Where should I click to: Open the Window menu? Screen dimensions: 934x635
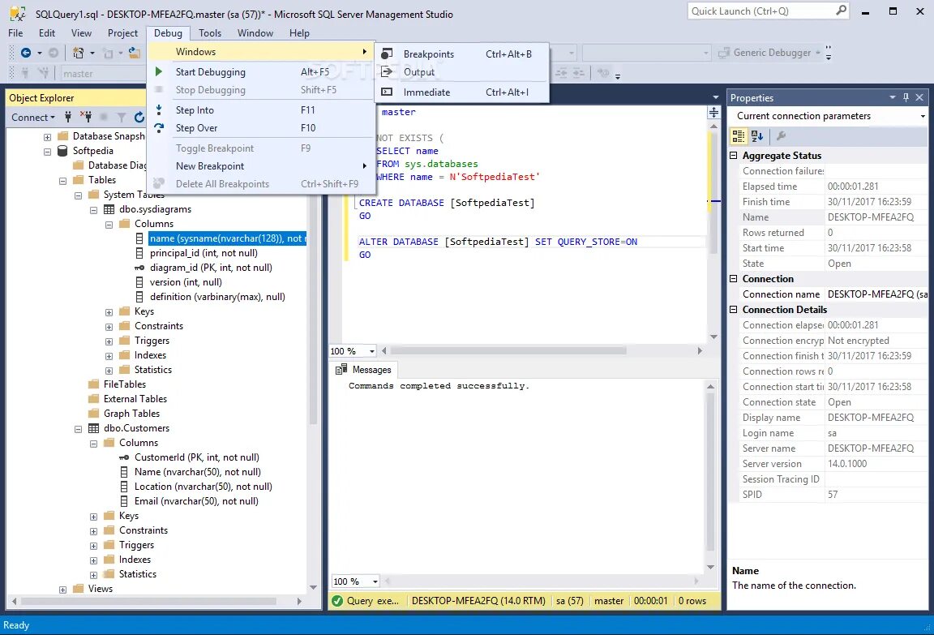coord(255,32)
